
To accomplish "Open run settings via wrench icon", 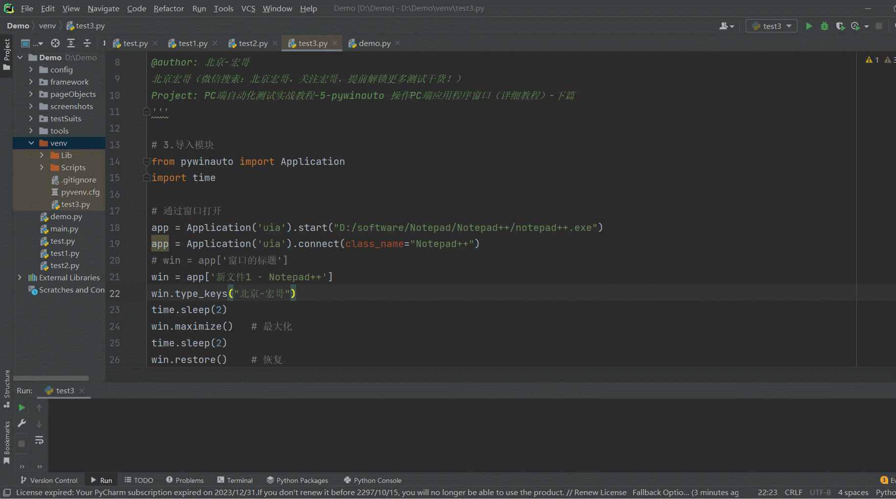I will (x=22, y=424).
